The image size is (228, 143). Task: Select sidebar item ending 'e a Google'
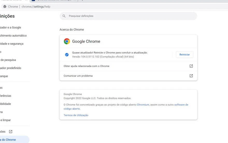(x=10, y=28)
